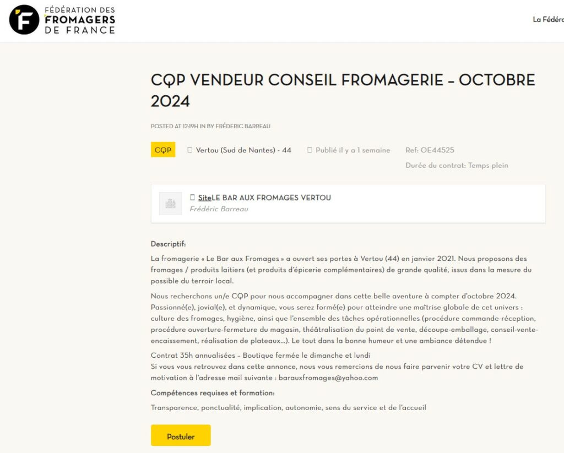564x453 pixels.
Task: Click the yellow CQP tag
Action: click(163, 150)
